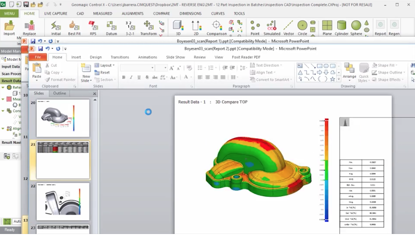
Task: Click the deviation color scale bar on slide
Action: pos(327,170)
